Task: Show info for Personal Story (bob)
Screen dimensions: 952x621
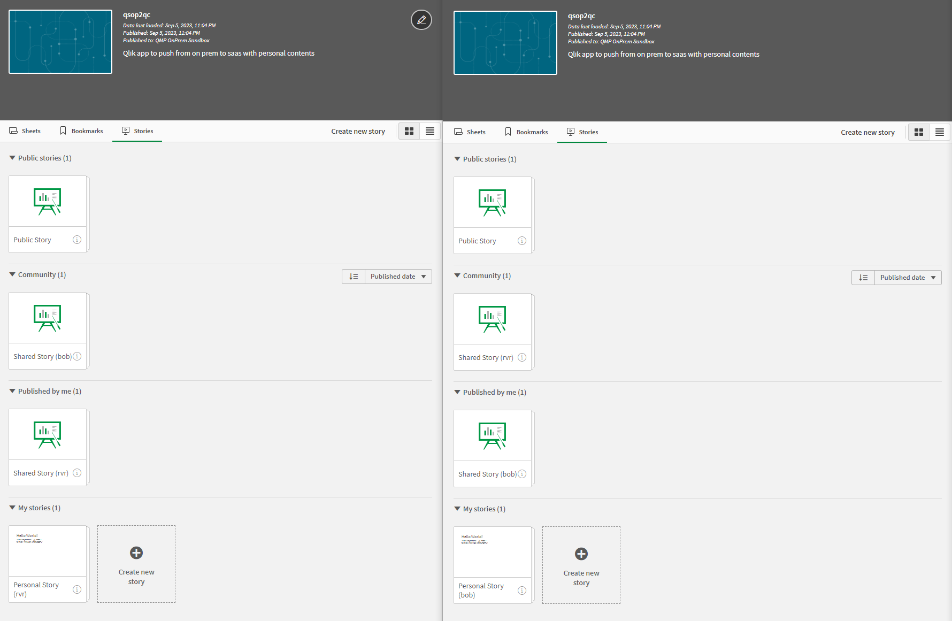Action: 522,591
